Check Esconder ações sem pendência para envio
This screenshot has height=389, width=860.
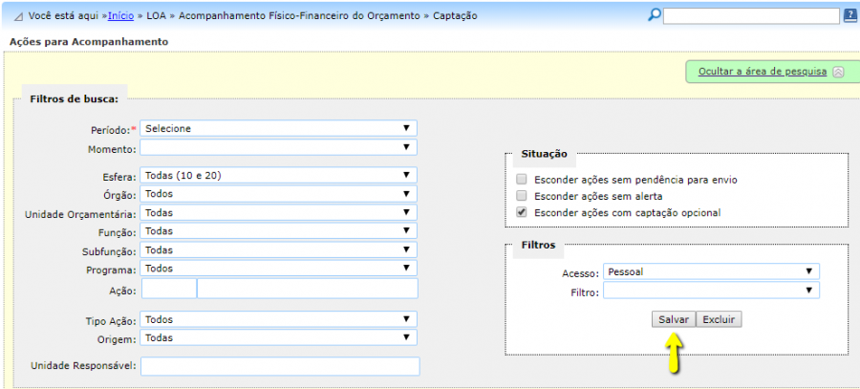(522, 180)
